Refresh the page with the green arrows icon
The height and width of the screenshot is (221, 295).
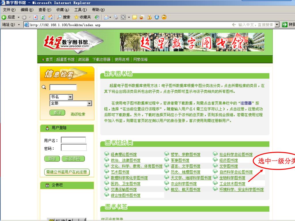[43, 17]
